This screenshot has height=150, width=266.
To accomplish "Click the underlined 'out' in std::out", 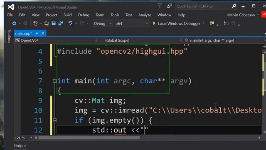I will [120, 130].
